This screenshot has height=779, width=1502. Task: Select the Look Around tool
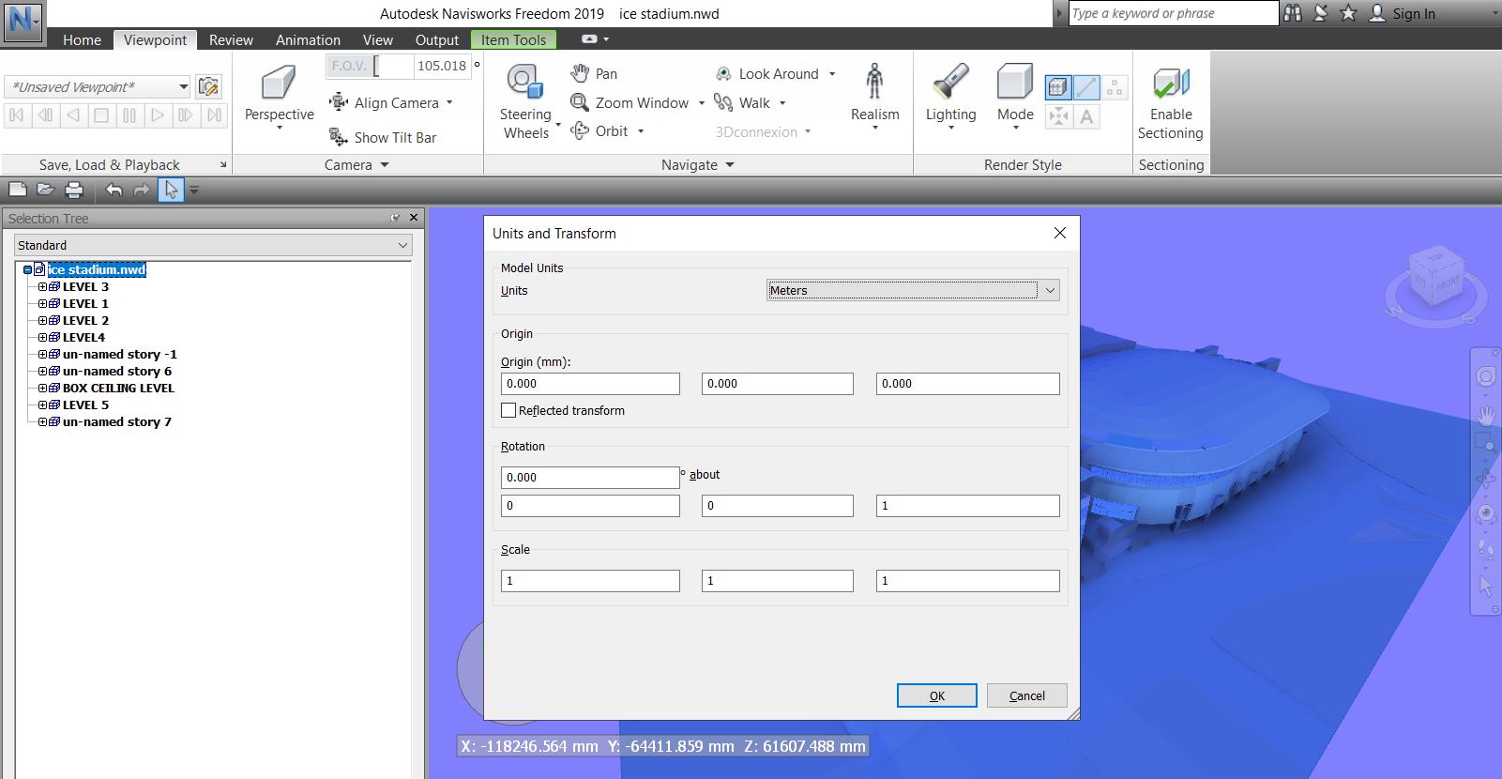(766, 73)
